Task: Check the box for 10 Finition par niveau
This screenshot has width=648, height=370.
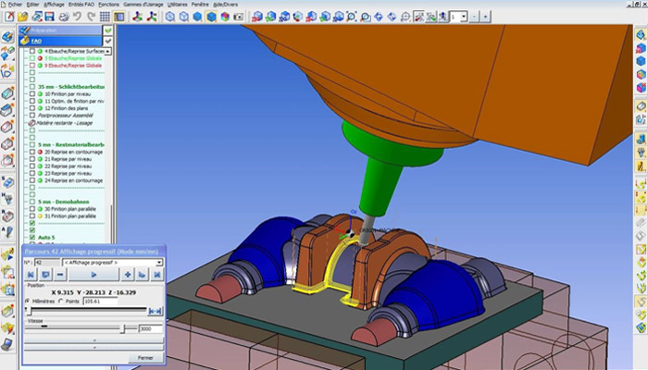Action: coord(31,94)
